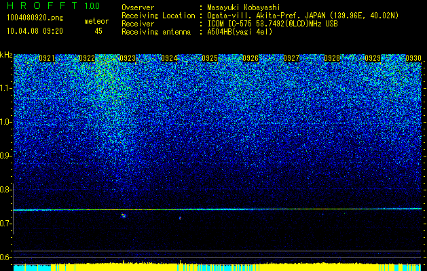Click the 1.0 kHz axis label

(6, 122)
